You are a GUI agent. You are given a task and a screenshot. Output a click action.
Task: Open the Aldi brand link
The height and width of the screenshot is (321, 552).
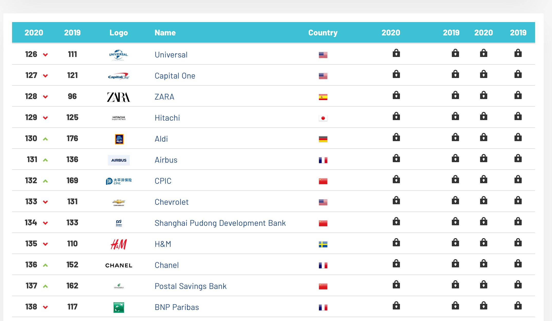point(161,139)
